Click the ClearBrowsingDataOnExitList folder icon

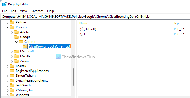tap(25, 47)
